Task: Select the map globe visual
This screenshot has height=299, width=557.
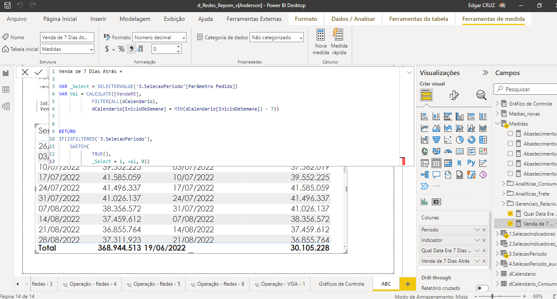Action: (425, 151)
